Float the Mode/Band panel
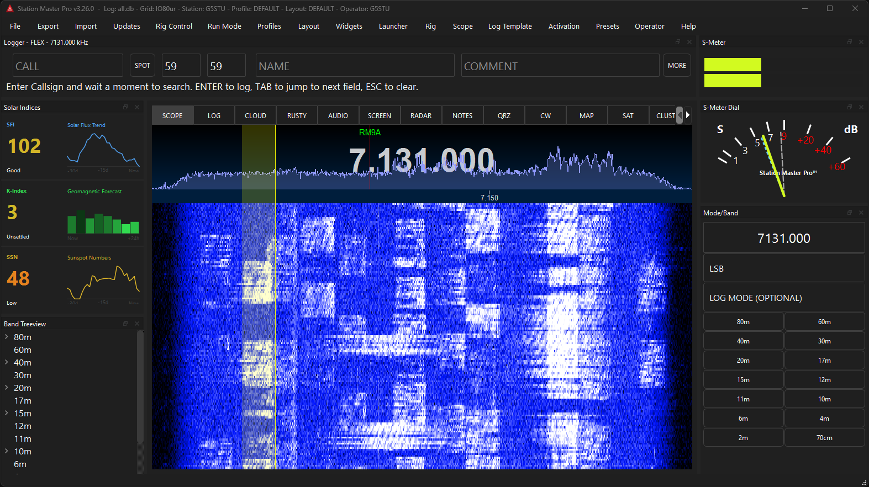869x487 pixels. pyautogui.click(x=850, y=213)
